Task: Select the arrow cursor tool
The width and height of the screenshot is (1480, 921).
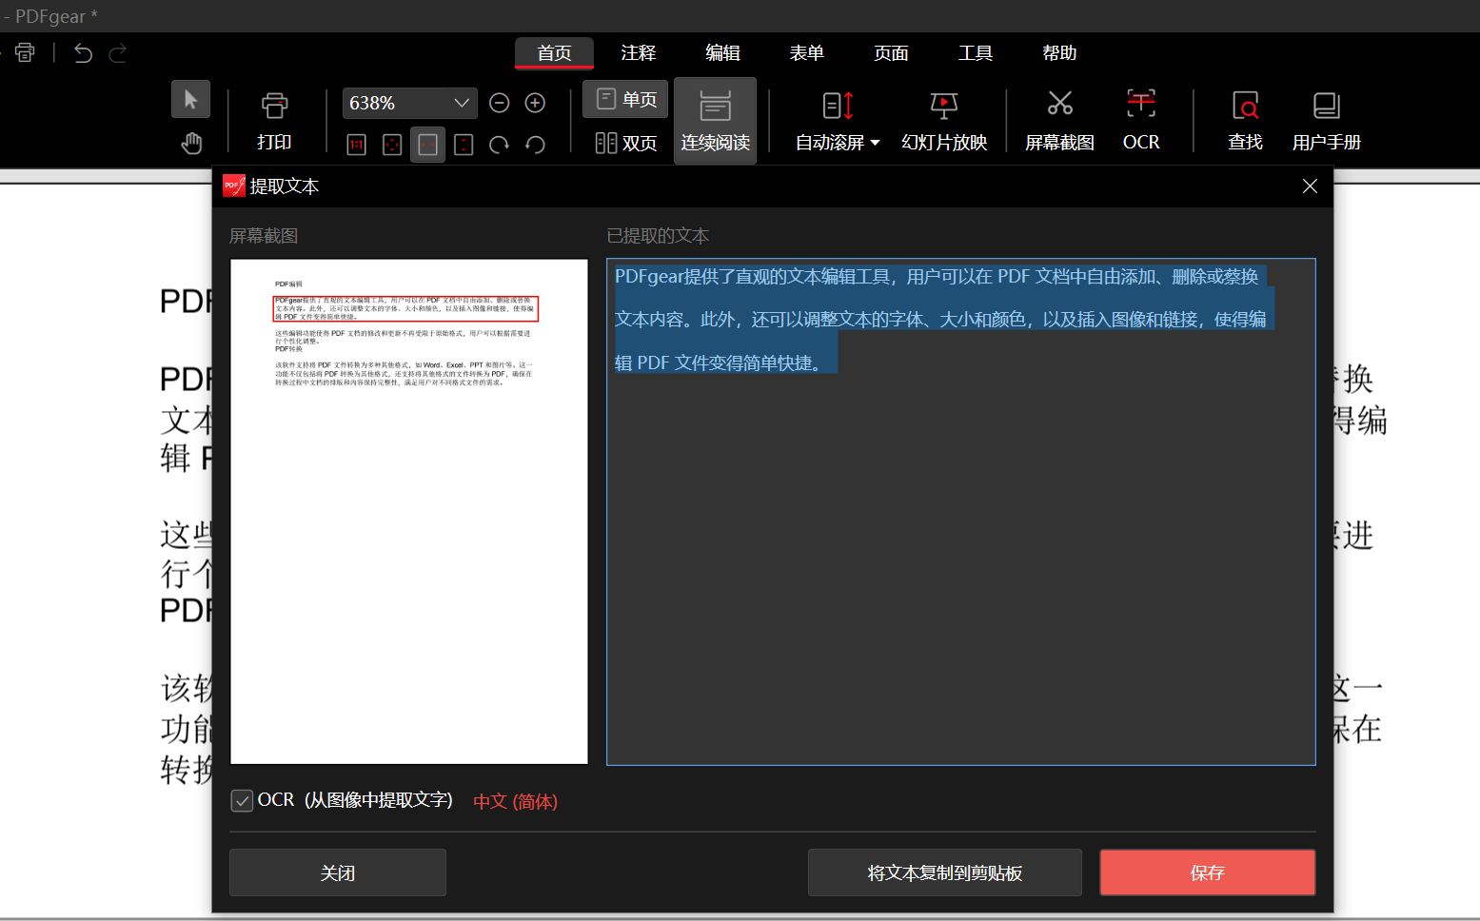Action: point(190,100)
